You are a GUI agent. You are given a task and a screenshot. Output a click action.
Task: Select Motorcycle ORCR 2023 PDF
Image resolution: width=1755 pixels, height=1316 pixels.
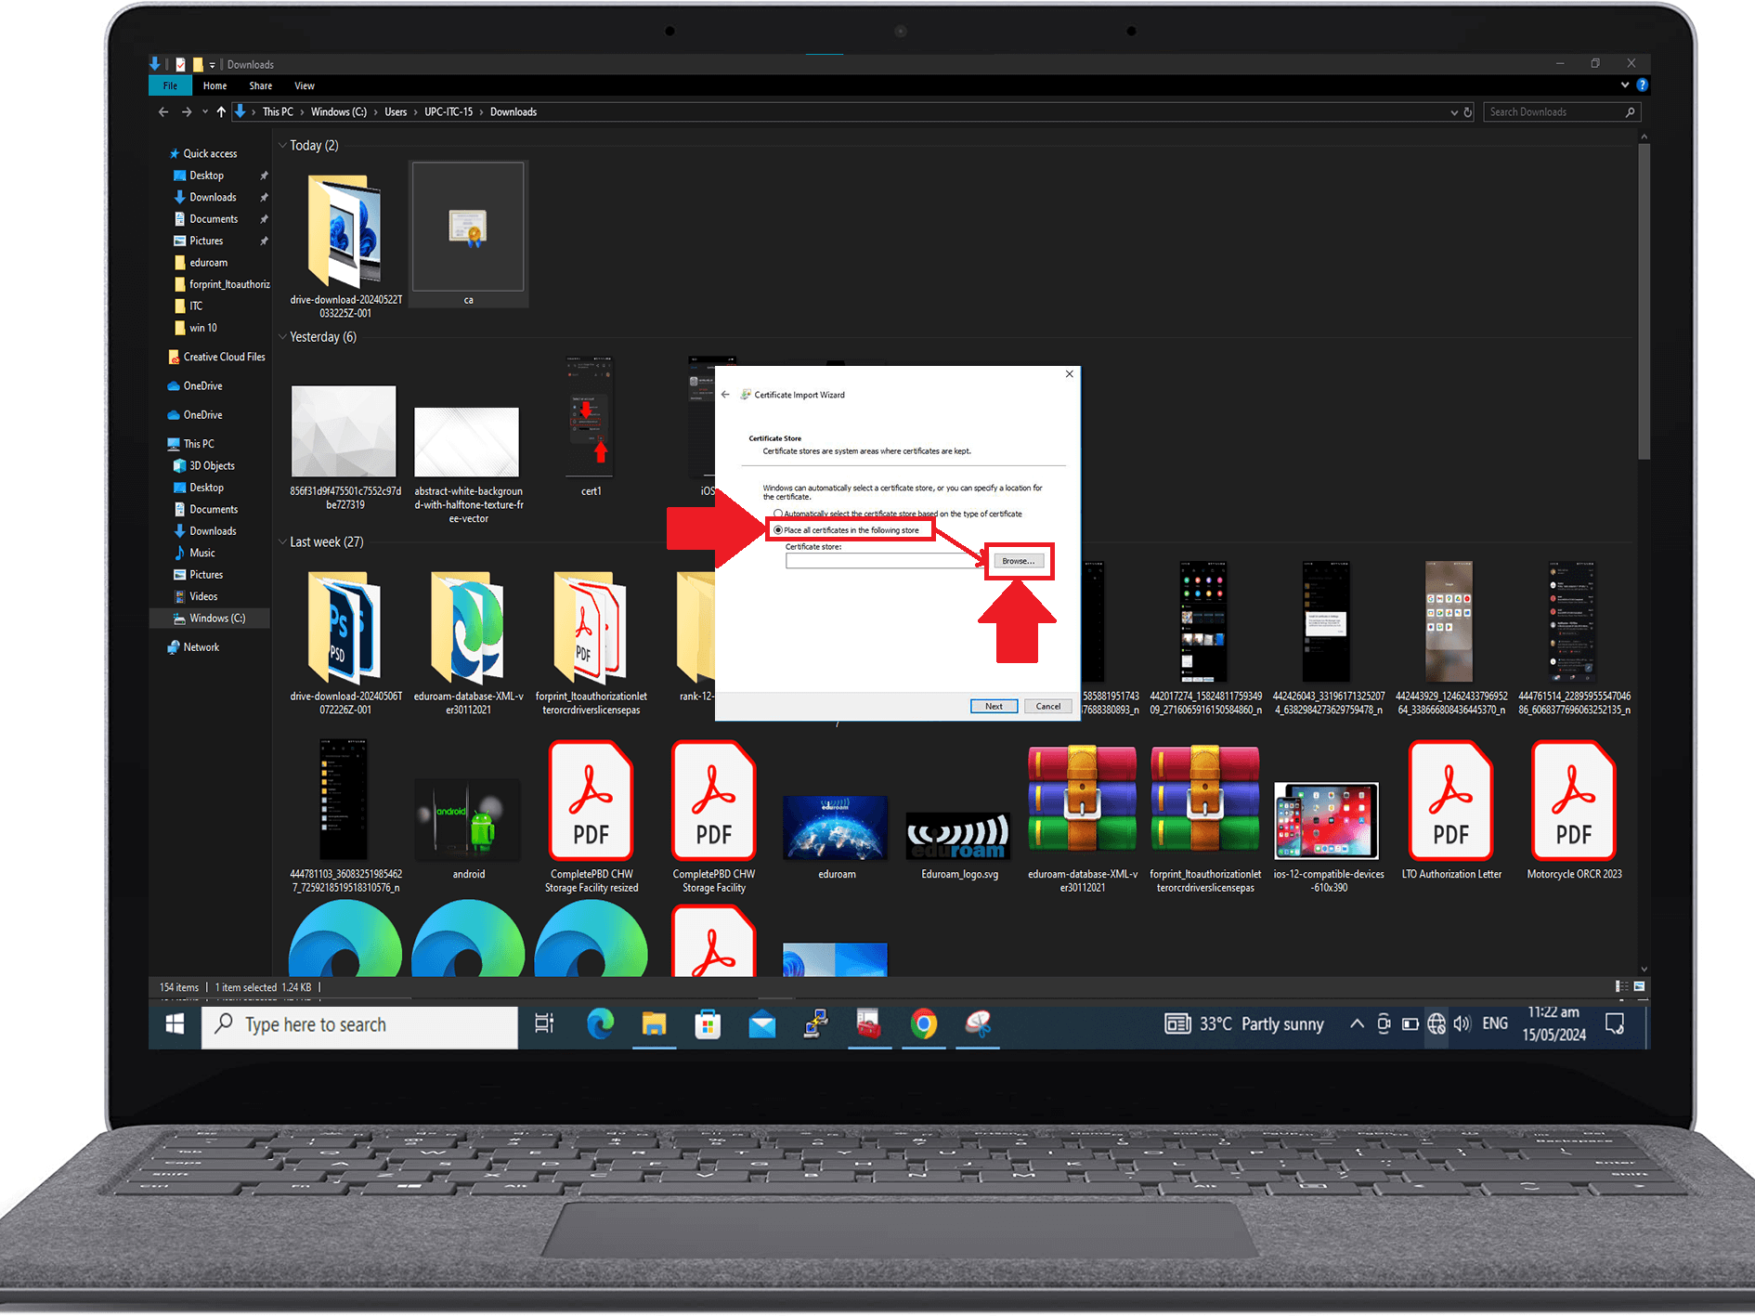[x=1574, y=810]
